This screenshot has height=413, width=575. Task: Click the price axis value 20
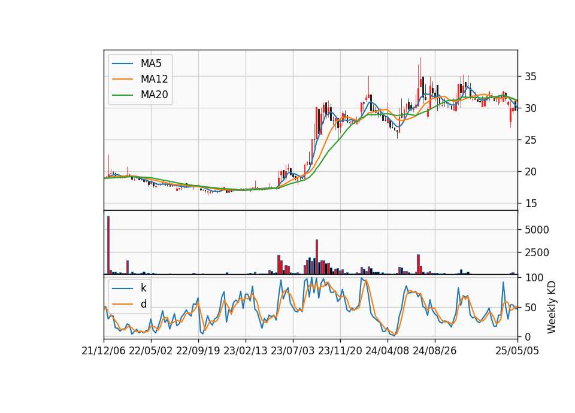point(531,172)
